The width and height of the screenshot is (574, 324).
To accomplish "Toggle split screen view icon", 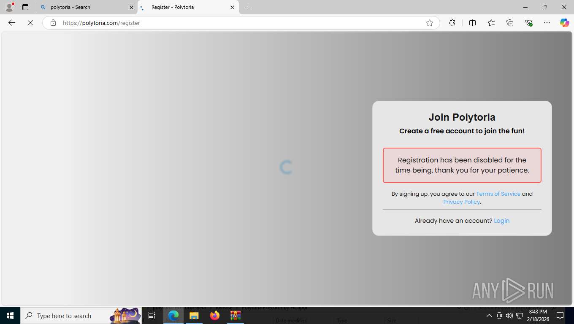I will coord(472,23).
